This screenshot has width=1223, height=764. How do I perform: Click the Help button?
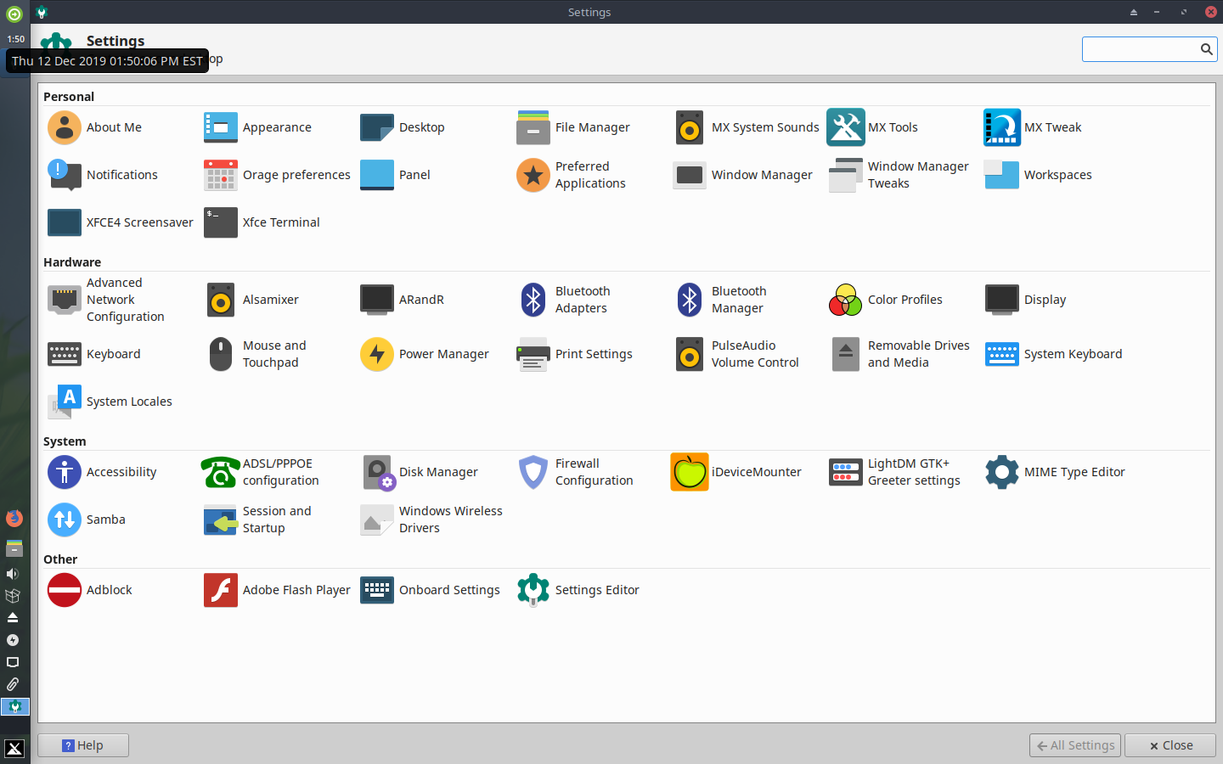click(x=83, y=745)
